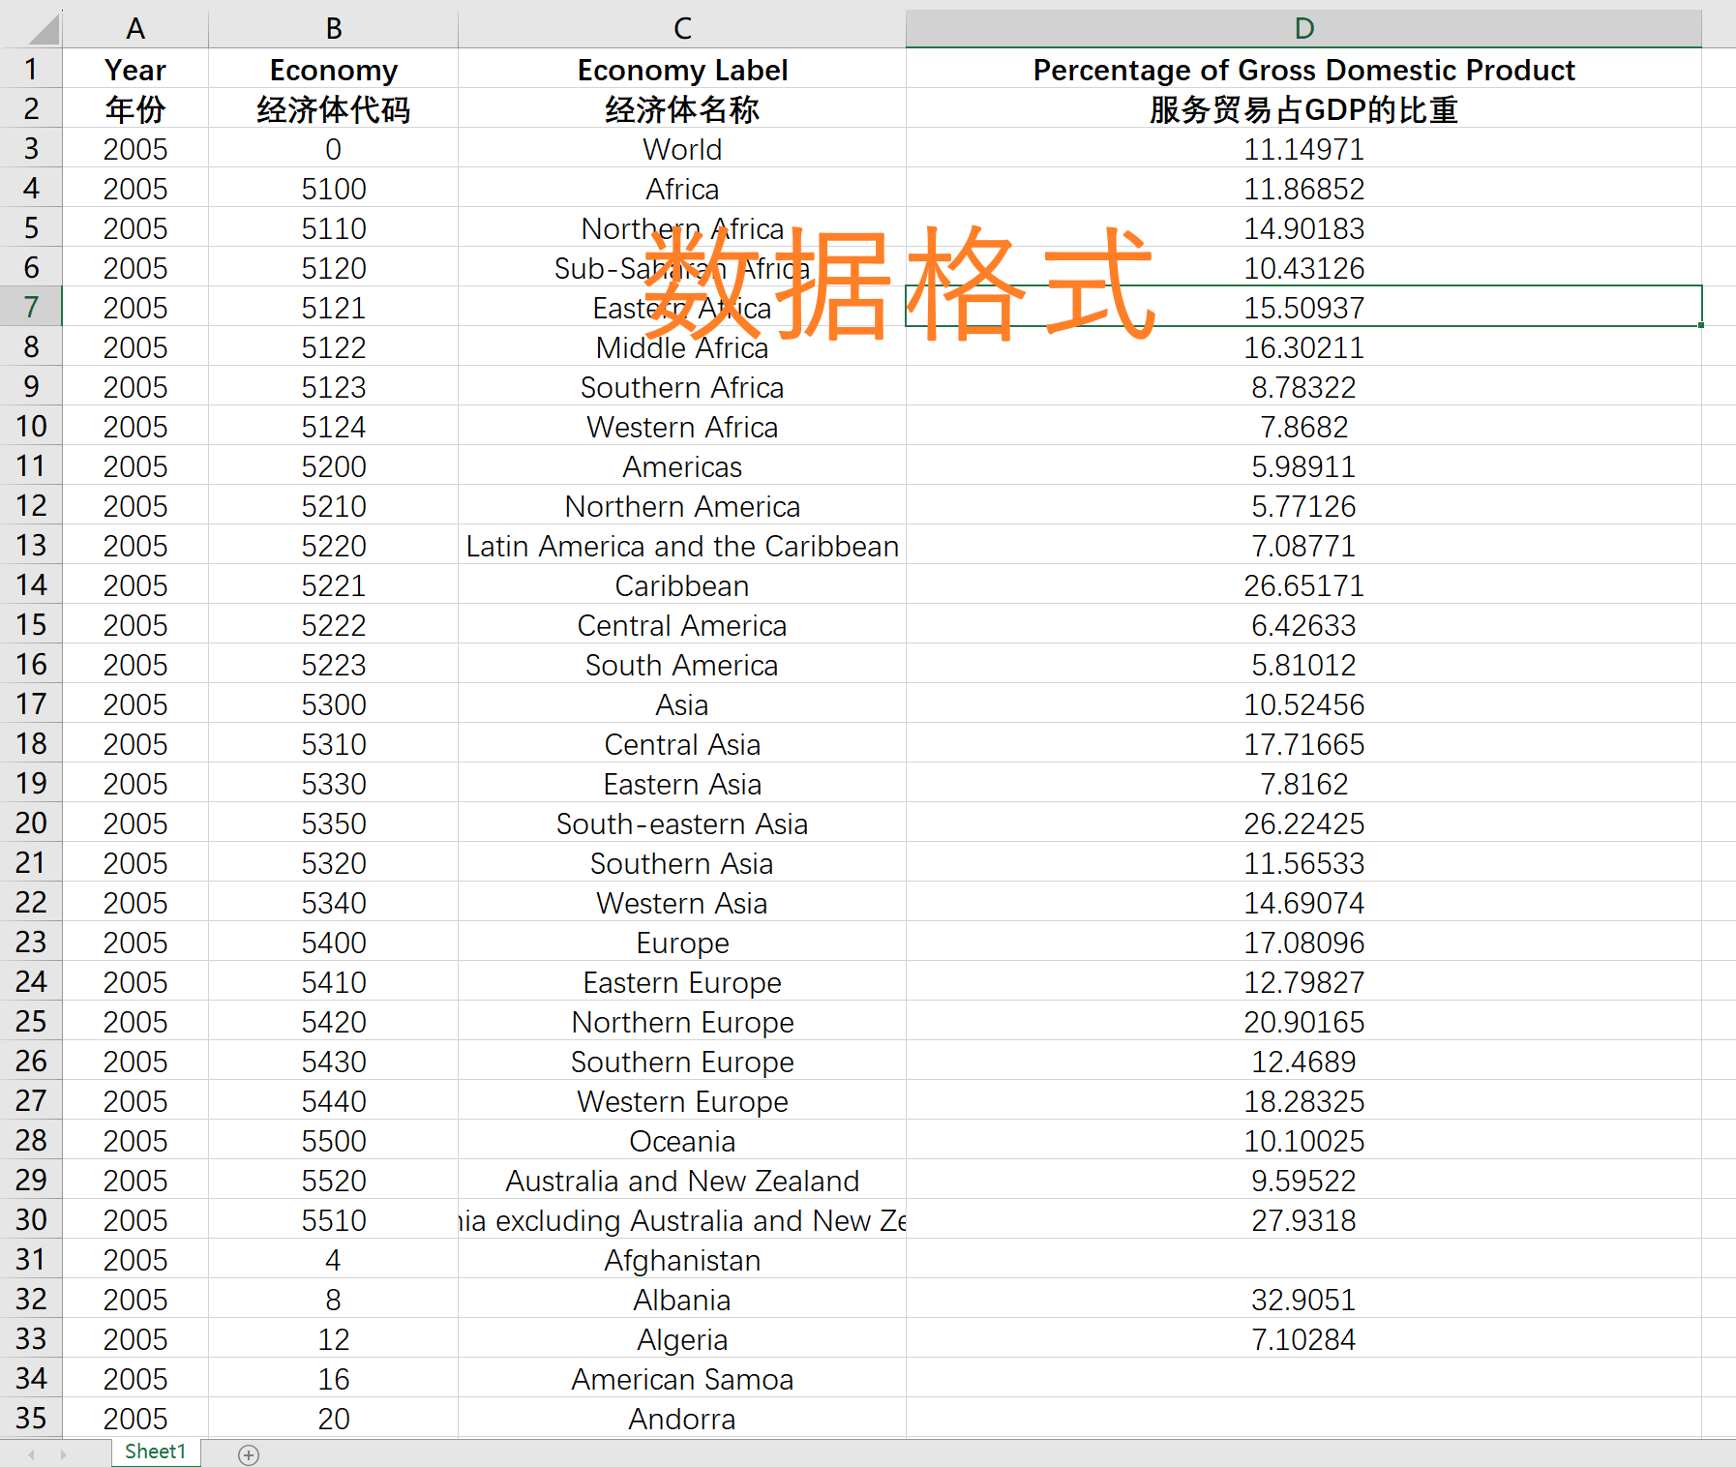Image resolution: width=1736 pixels, height=1467 pixels.
Task: Click the 'Albania' cell
Action: (x=682, y=1300)
